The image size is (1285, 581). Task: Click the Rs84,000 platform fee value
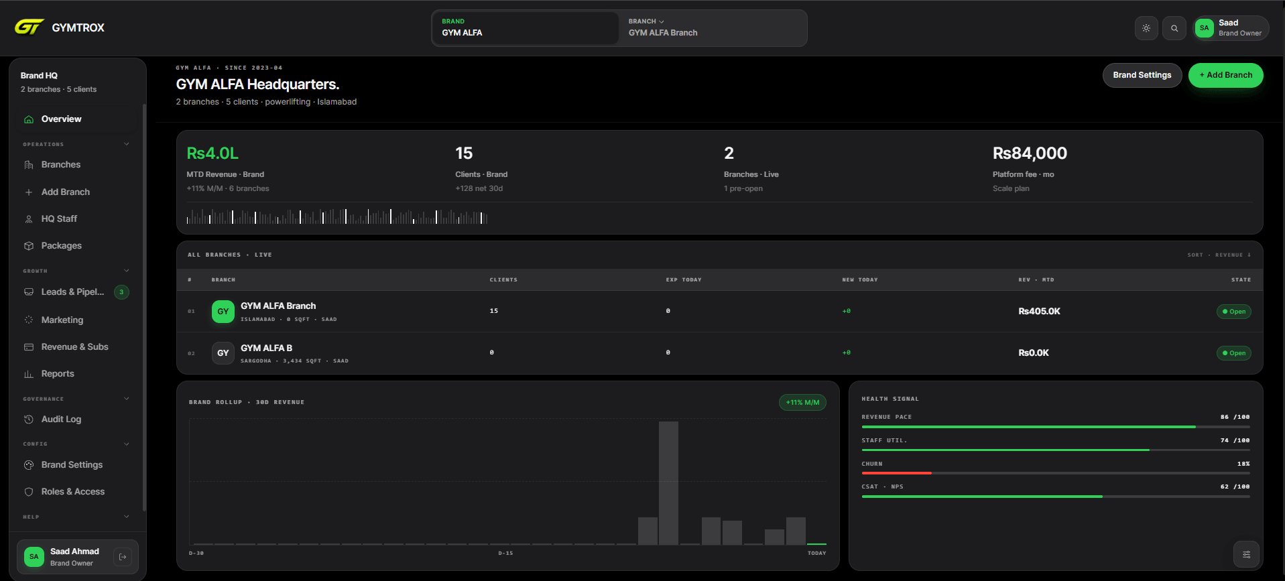point(1030,153)
